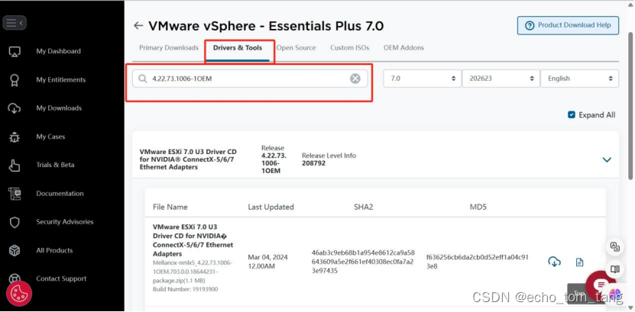Image resolution: width=635 pixels, height=312 pixels.
Task: Go to My Downloads
Action: coord(59,108)
